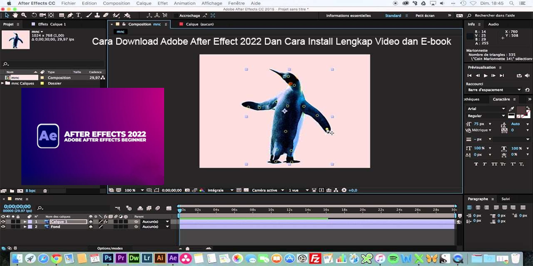Select the Petit écran workspace
533x266 pixels.
425,15
